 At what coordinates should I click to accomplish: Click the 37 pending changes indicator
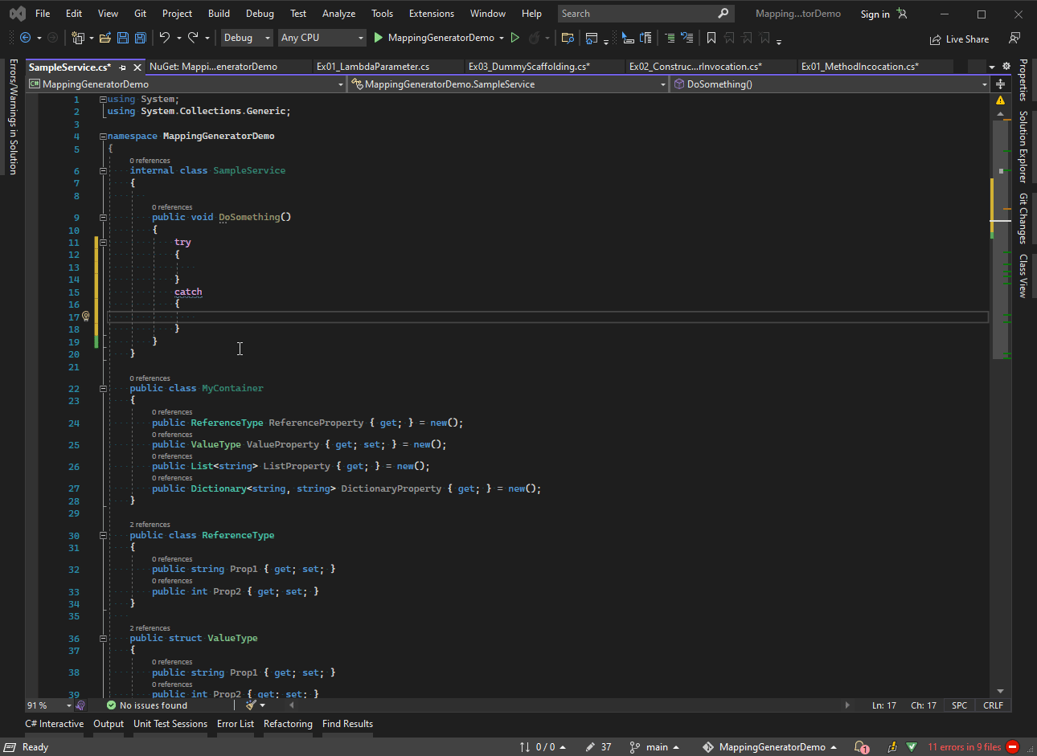tap(599, 747)
